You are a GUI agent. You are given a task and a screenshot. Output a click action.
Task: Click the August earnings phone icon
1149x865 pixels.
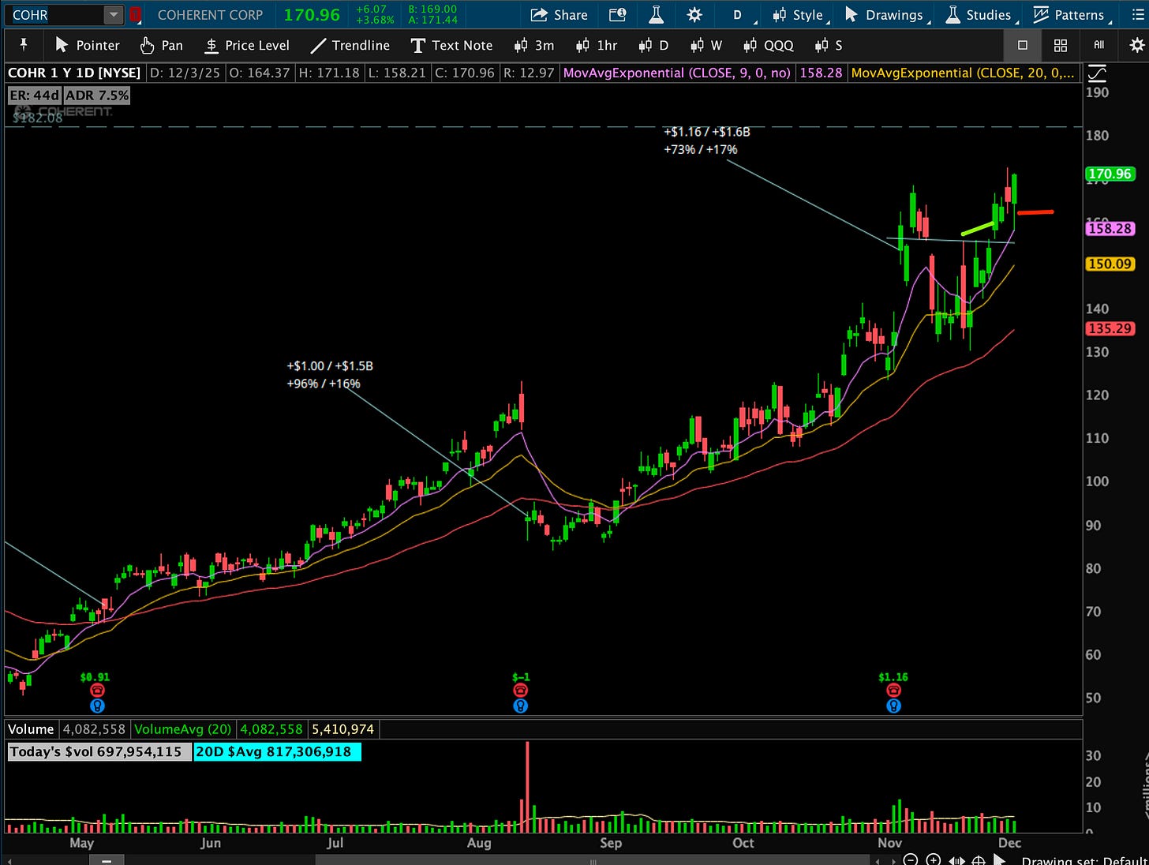tap(520, 691)
